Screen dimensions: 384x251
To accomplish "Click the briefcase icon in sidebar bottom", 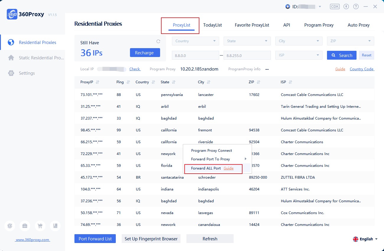I will [x=25, y=226].
